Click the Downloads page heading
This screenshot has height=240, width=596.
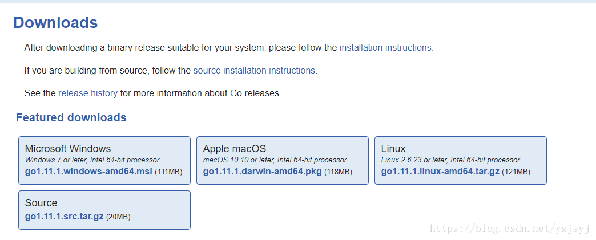(55, 23)
